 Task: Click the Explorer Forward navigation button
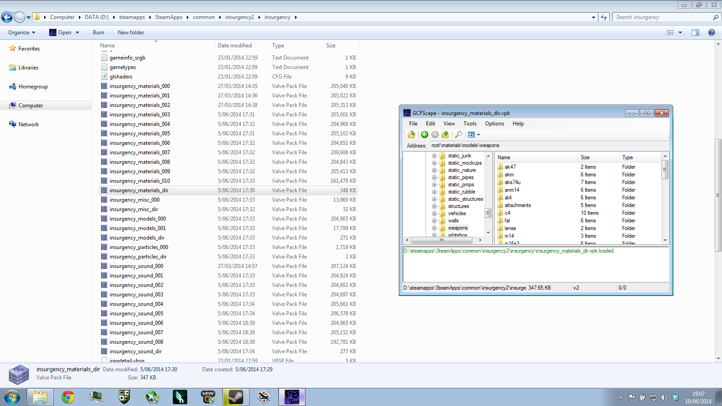[19, 17]
